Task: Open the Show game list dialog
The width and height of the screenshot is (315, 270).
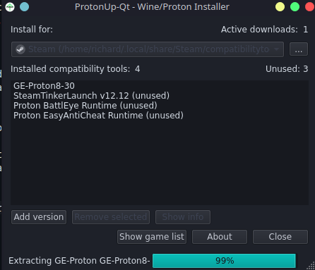Action: (x=152, y=237)
